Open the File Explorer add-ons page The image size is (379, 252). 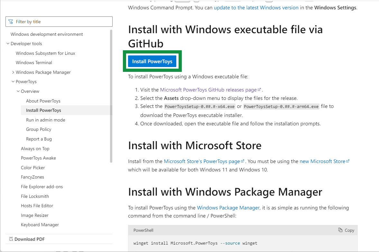tap(42, 187)
